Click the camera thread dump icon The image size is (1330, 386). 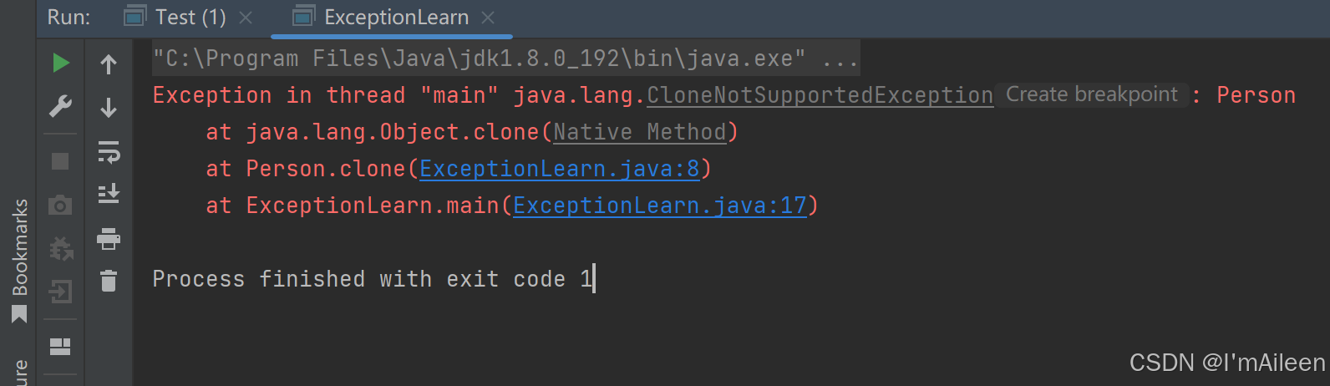click(x=60, y=205)
